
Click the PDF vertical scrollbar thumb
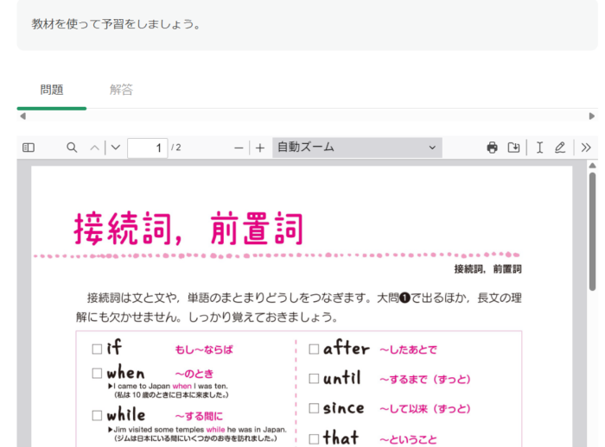click(x=593, y=231)
